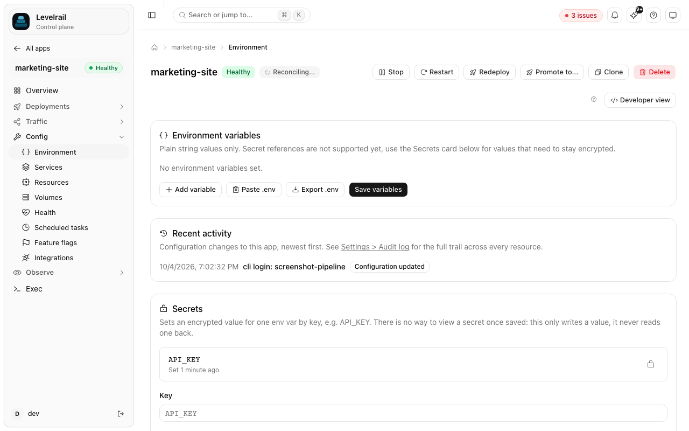Go to the home breadcrumb icon

tap(154, 47)
